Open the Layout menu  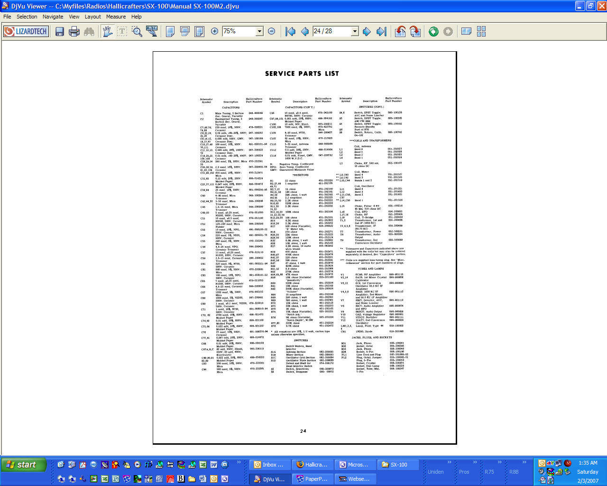pos(93,17)
